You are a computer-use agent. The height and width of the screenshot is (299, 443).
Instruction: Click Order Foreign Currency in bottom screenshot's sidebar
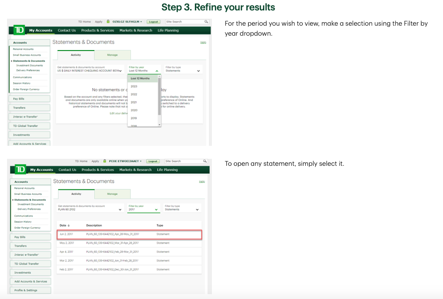coord(27,228)
